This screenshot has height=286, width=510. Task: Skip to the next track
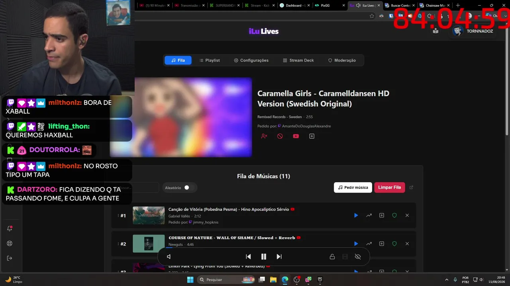pyautogui.click(x=279, y=257)
